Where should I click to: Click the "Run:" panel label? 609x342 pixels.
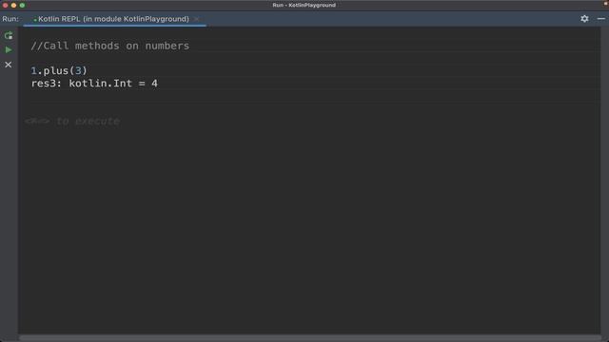click(x=10, y=19)
